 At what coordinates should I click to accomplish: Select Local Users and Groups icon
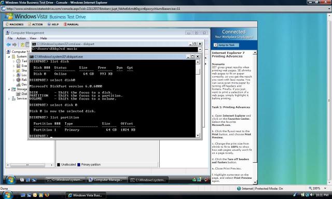(19, 75)
